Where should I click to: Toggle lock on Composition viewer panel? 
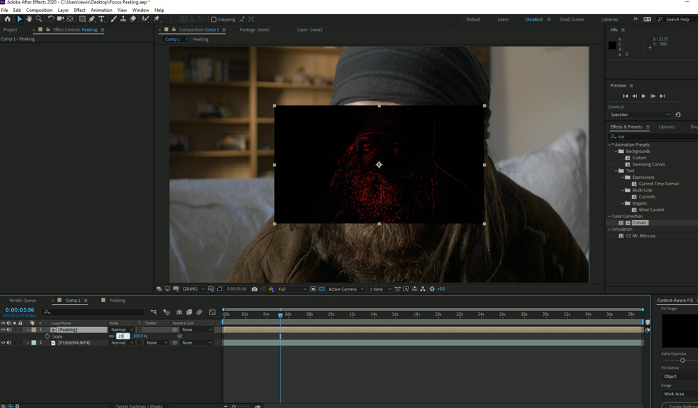pyautogui.click(x=174, y=30)
